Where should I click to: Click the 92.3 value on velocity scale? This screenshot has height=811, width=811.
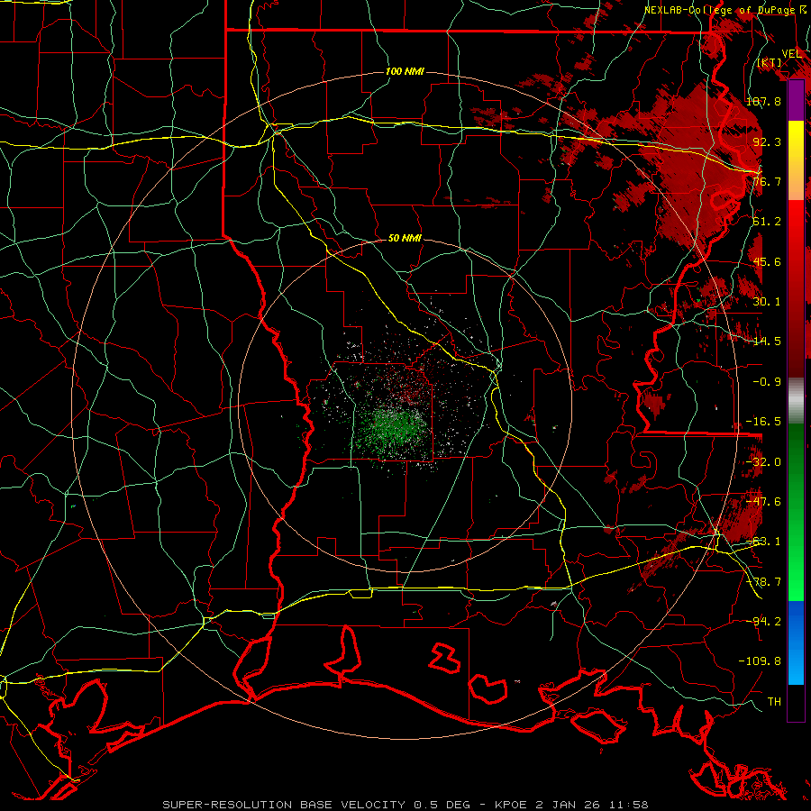click(767, 141)
